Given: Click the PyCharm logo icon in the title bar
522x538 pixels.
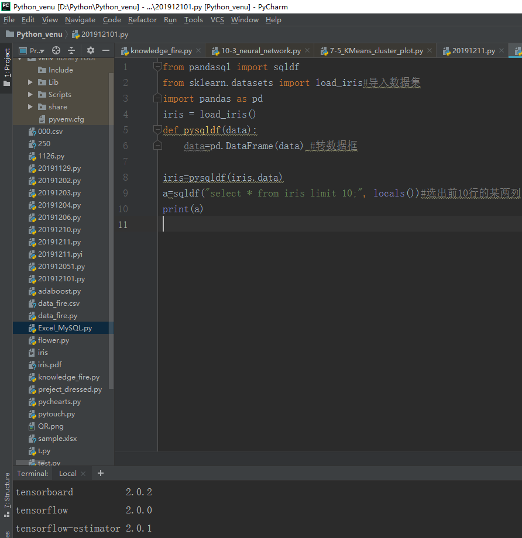Looking at the screenshot, I should click(x=5, y=6).
